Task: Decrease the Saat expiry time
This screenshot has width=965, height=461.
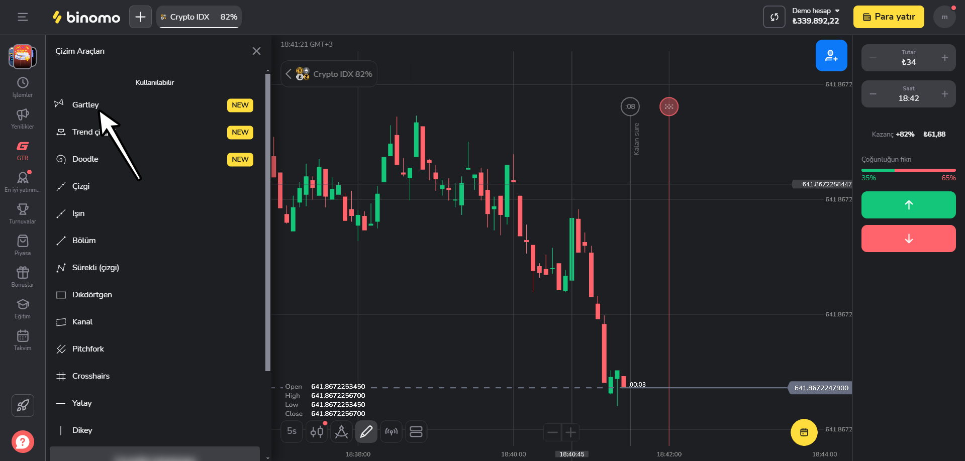Action: coord(873,94)
